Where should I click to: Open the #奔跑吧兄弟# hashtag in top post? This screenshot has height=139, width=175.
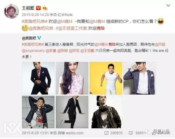(x=35, y=21)
